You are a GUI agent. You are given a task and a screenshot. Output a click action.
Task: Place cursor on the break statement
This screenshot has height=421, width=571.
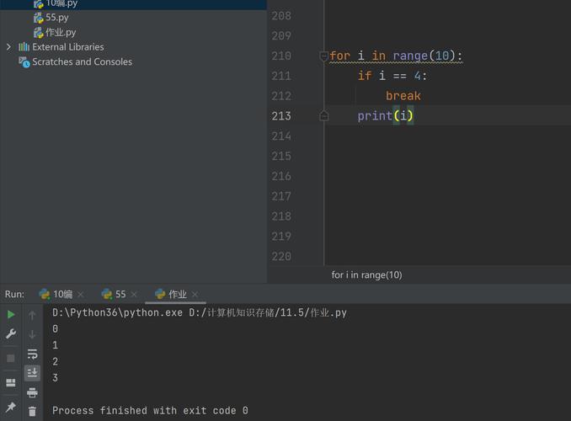click(403, 96)
